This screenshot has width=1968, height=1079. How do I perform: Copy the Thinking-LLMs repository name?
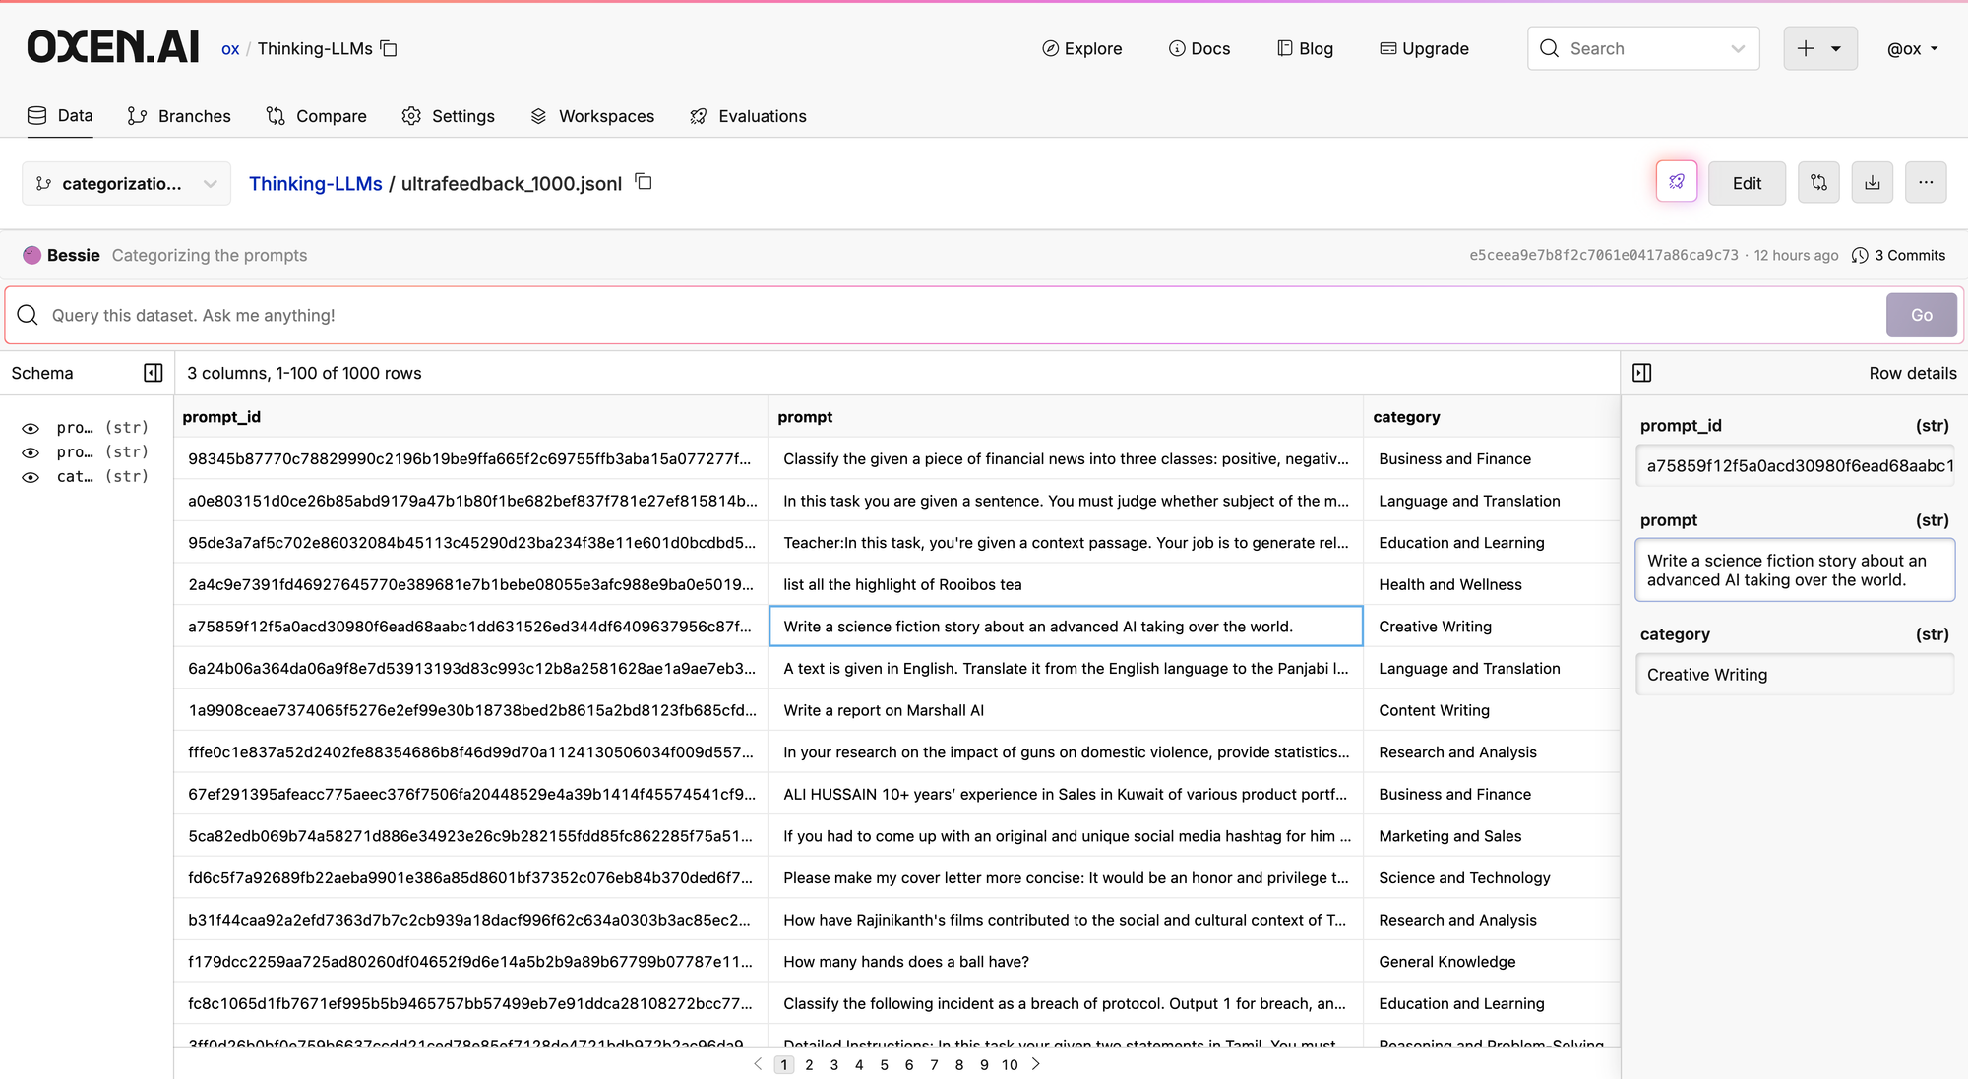point(390,48)
